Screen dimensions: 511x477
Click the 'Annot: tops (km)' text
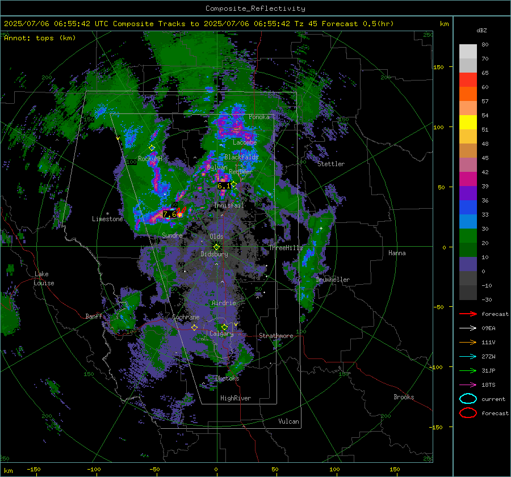pos(40,38)
